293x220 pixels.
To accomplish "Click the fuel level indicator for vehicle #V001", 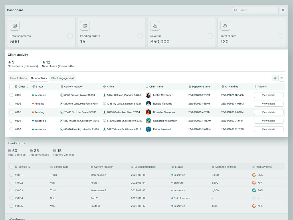I will pos(254,175).
